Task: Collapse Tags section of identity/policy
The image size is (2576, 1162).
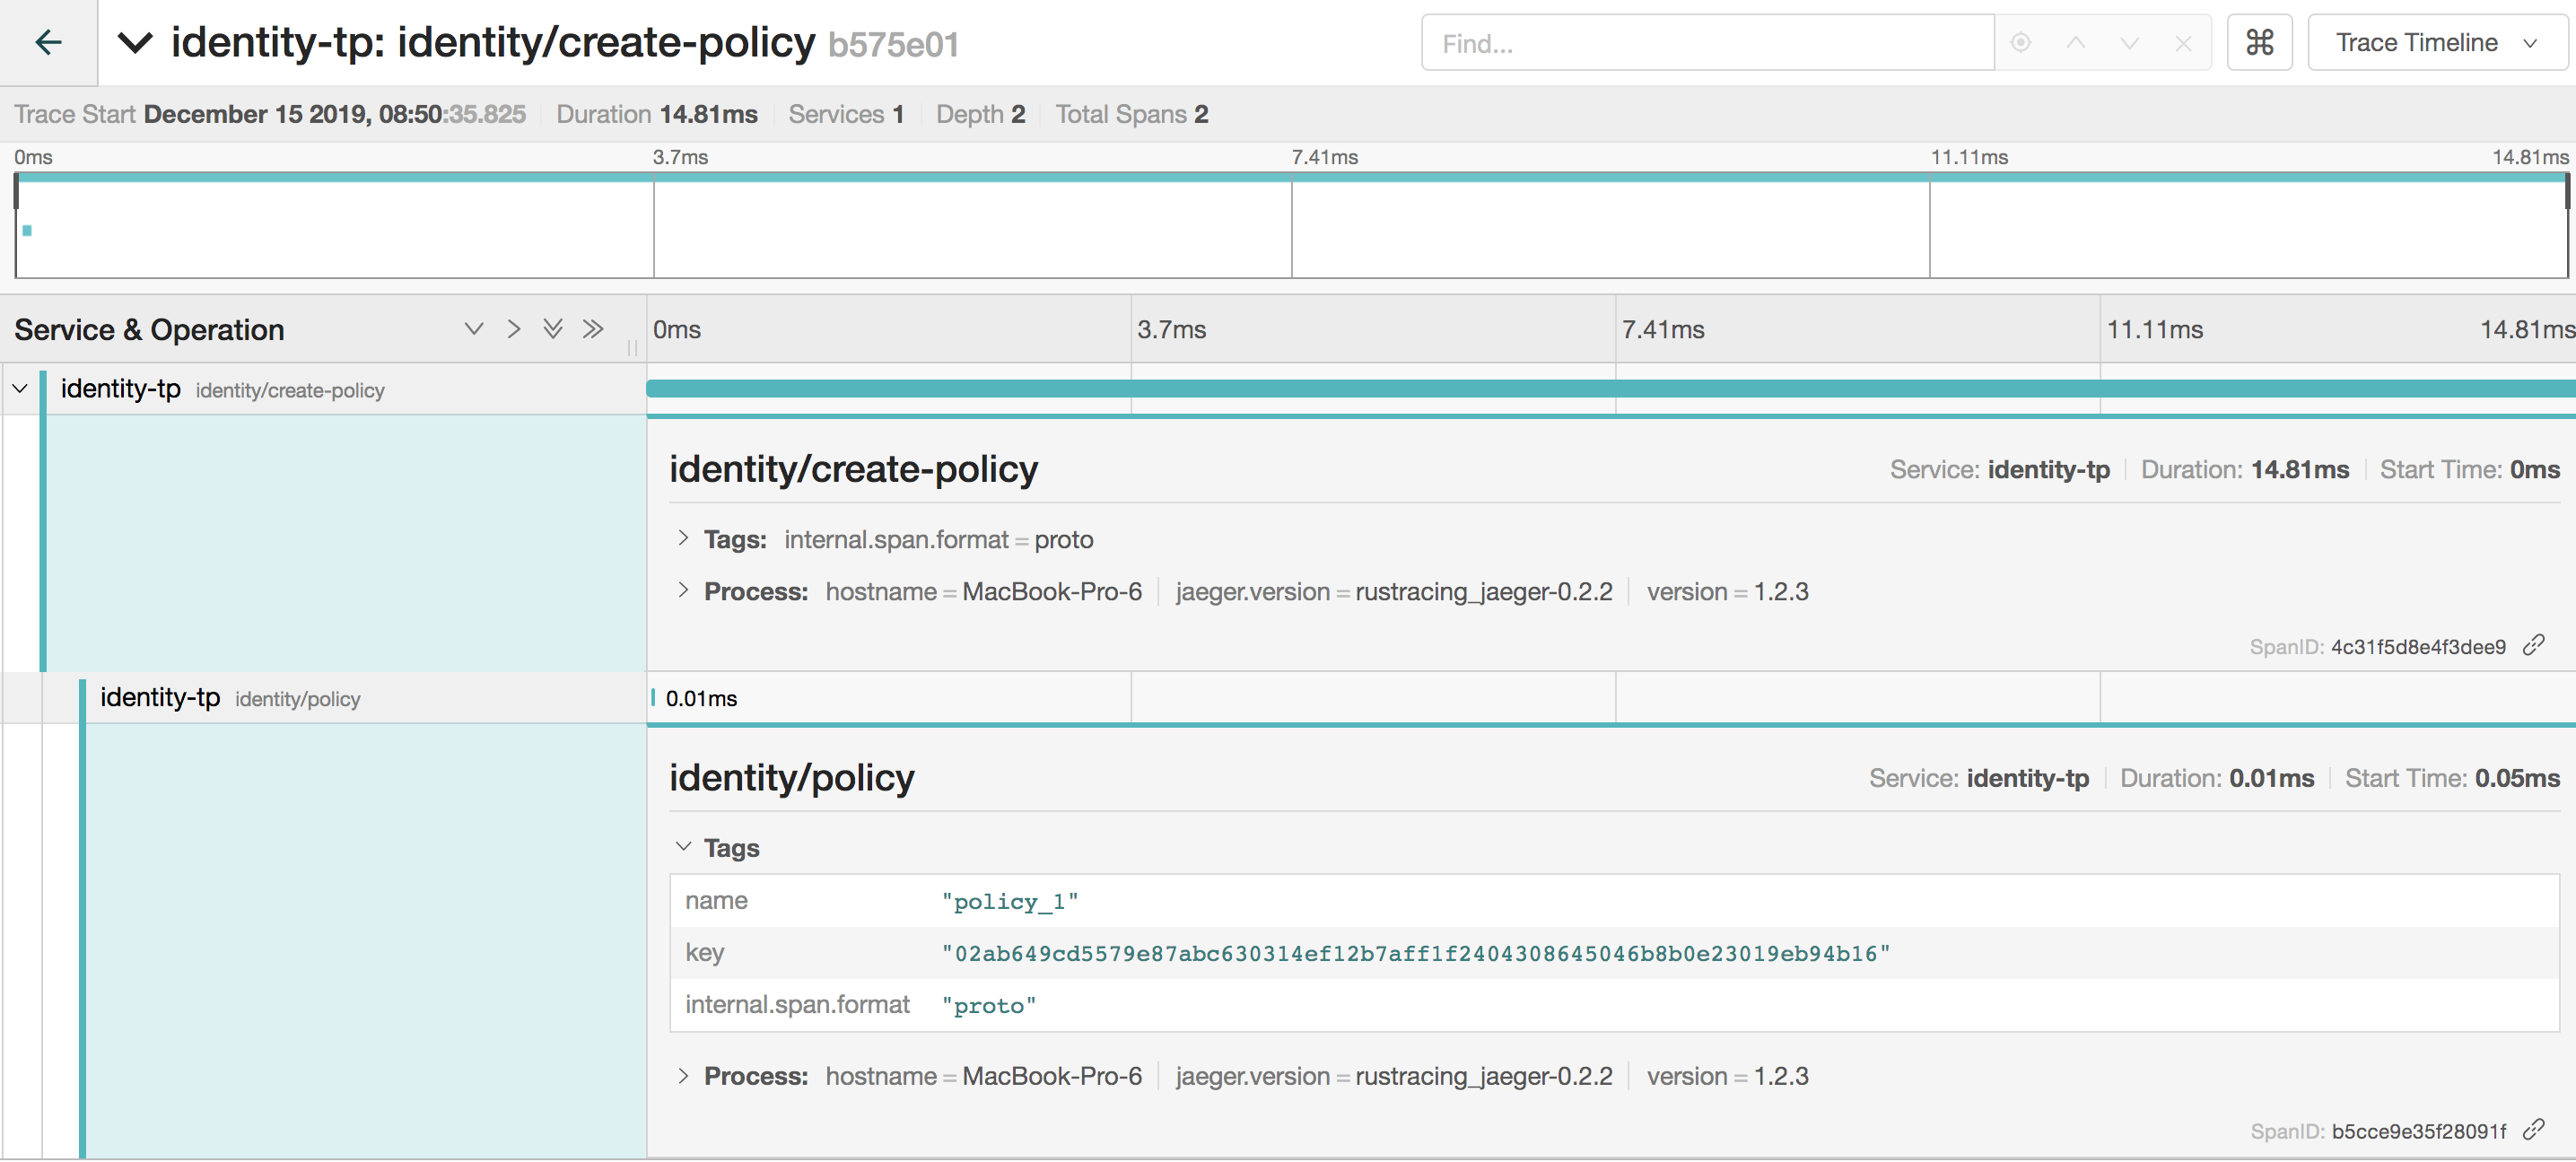Action: (x=684, y=847)
